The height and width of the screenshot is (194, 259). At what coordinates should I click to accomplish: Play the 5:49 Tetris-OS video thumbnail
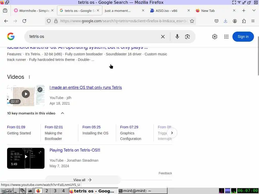pyautogui.click(x=26, y=158)
